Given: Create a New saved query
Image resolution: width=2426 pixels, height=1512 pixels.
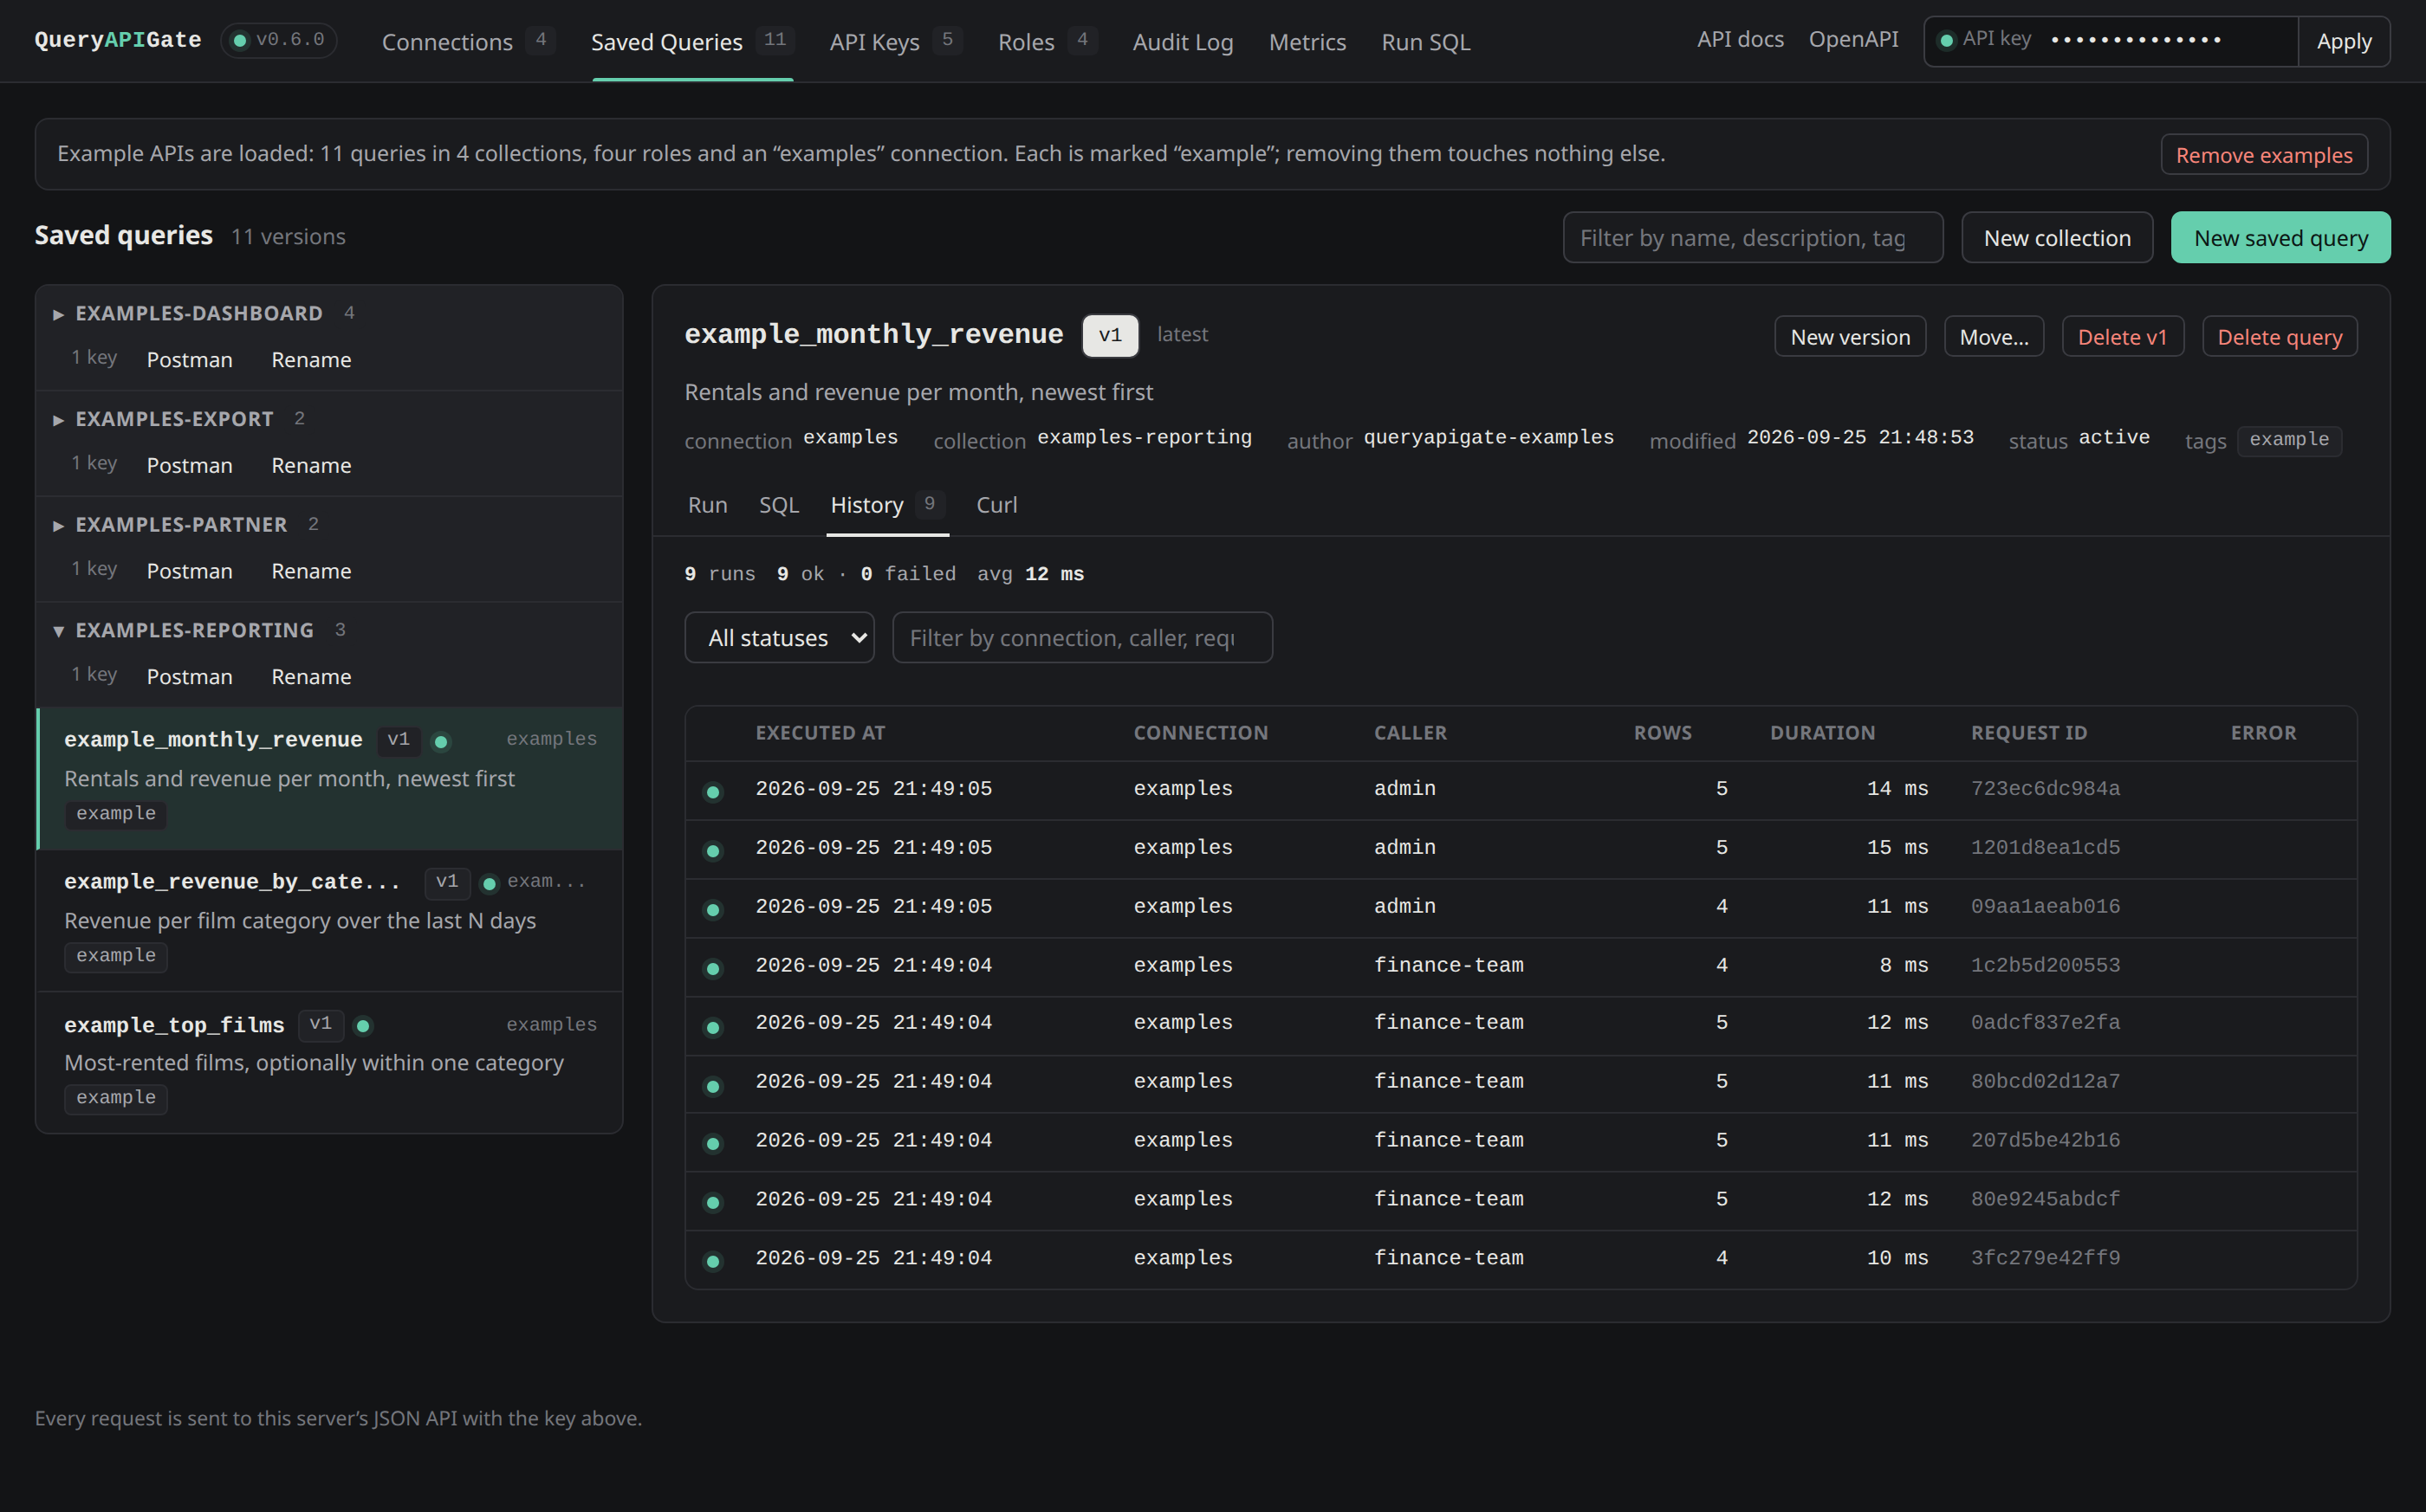Looking at the screenshot, I should (x=2280, y=237).
